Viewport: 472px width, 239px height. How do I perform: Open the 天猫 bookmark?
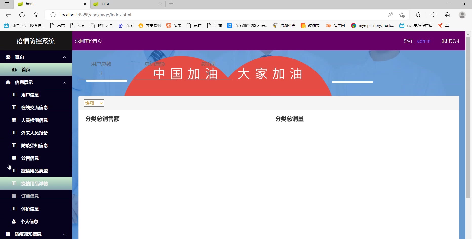(x=214, y=26)
